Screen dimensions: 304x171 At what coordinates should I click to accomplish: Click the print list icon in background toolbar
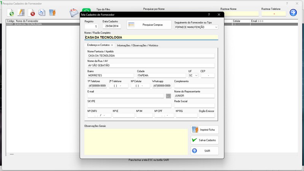point(42,13)
